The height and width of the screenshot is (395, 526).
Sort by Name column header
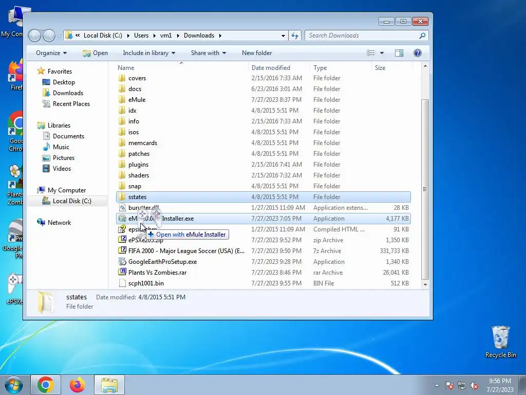[181, 68]
